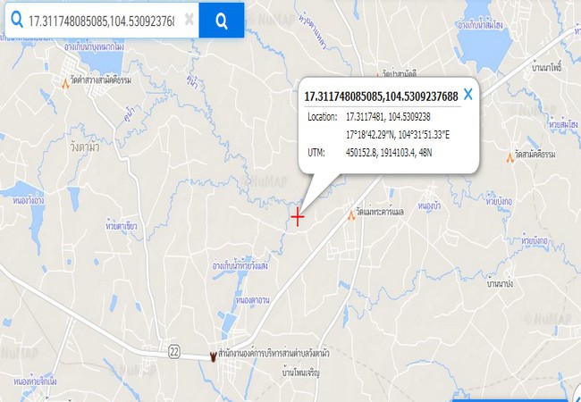Image resolution: width=581 pixels, height=402 pixels.
Task: Click the วังตามัว place label
Action: point(85,147)
